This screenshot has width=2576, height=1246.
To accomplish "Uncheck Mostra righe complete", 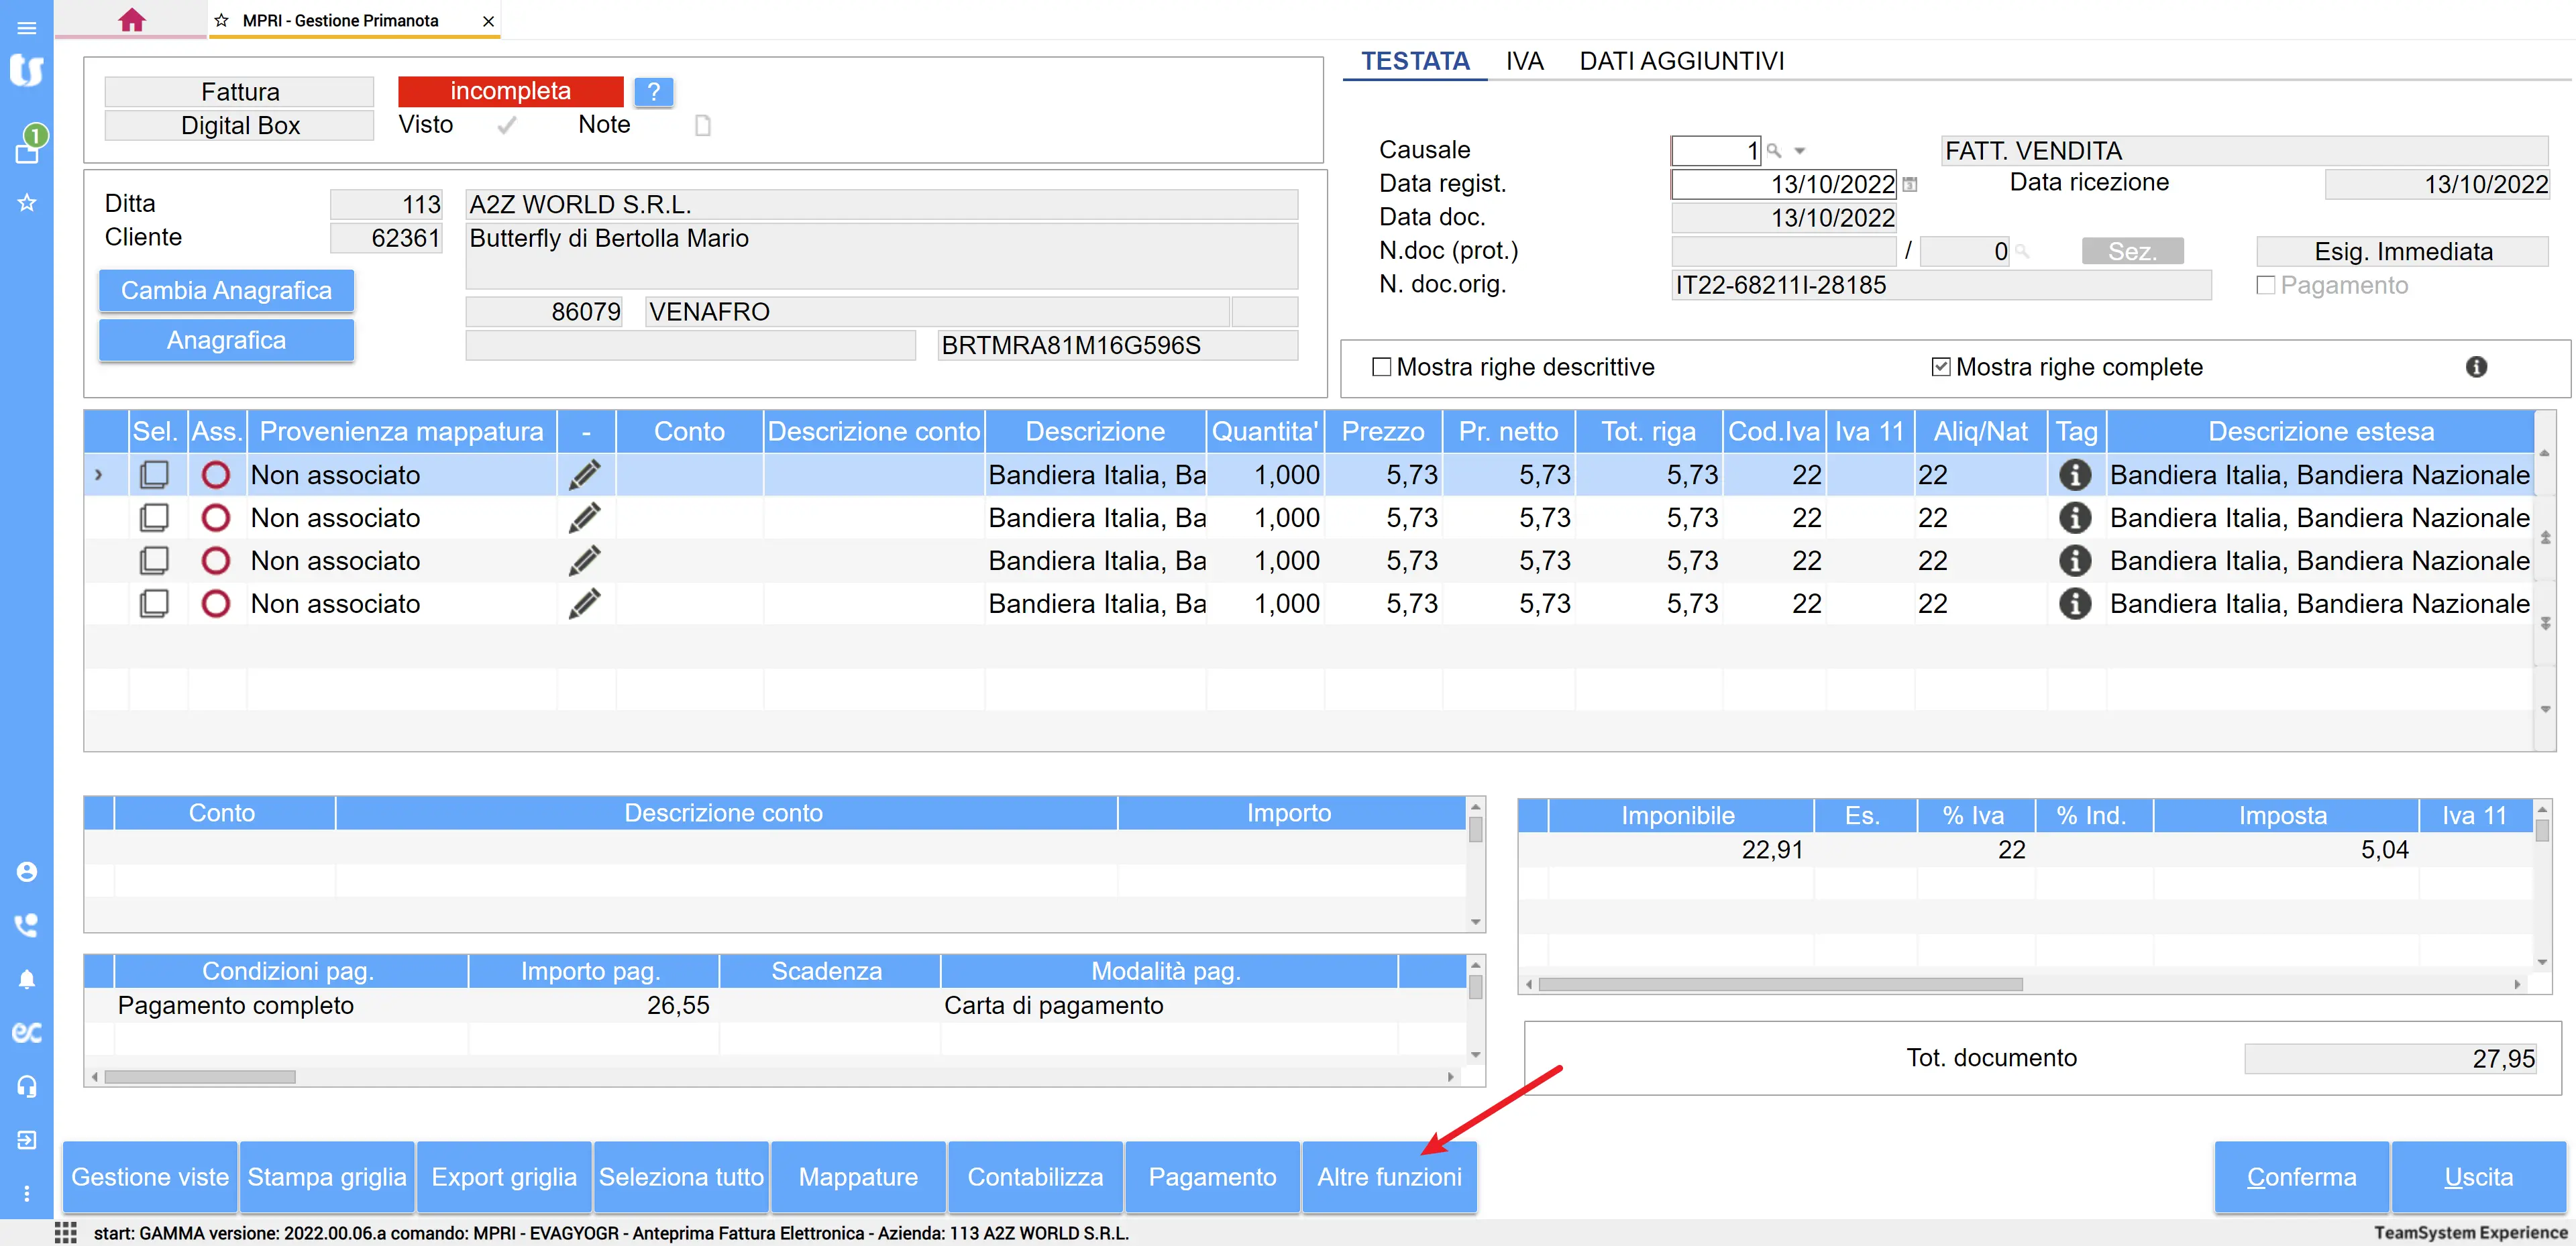I will click(x=1941, y=367).
